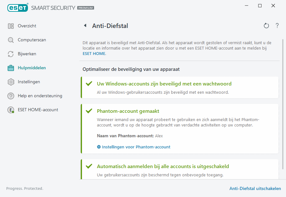
Task: Click the gear icon beside Phantom-account settings
Action: (99, 147)
